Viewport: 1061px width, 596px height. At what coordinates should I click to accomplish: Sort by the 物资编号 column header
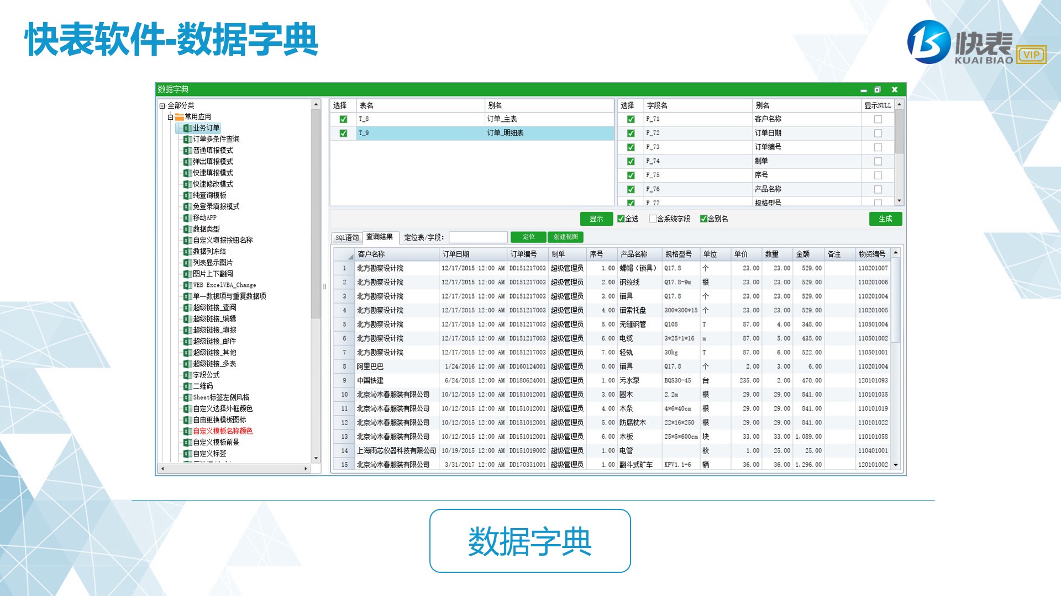click(x=873, y=254)
